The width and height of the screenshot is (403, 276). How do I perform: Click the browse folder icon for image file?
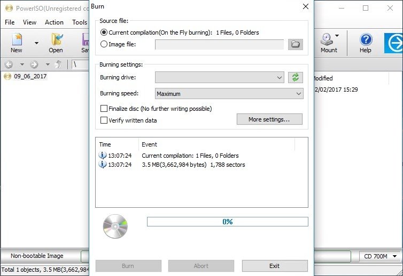click(x=296, y=44)
